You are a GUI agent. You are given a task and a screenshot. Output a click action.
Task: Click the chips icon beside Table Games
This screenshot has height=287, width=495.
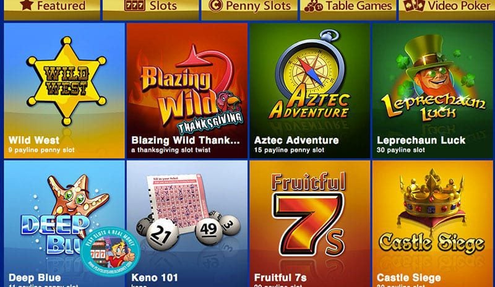pyautogui.click(x=314, y=6)
